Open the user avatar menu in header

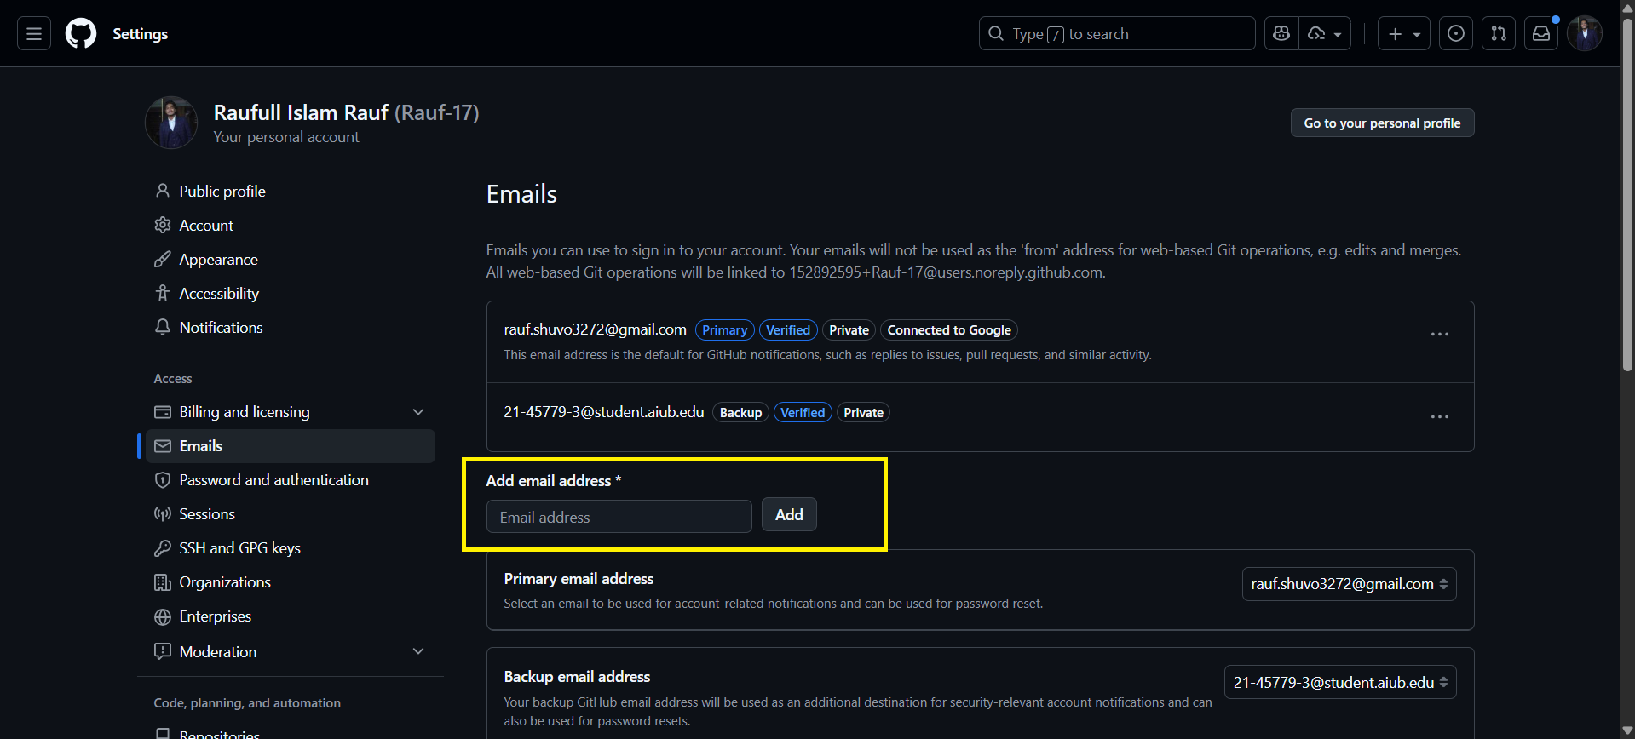click(1585, 34)
